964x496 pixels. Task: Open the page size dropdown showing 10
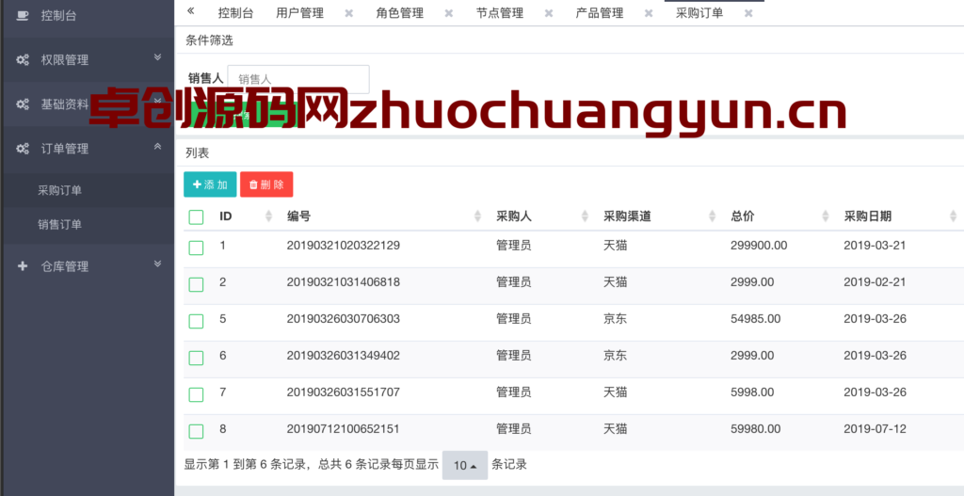465,465
